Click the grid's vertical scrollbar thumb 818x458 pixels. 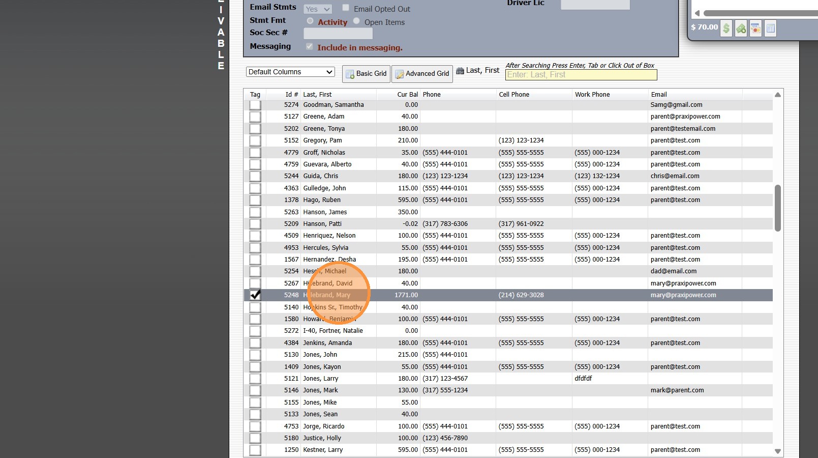click(777, 208)
